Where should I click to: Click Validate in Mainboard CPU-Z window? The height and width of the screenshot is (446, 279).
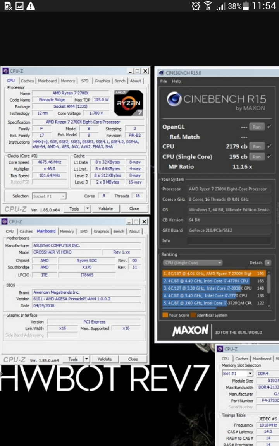[105, 359]
